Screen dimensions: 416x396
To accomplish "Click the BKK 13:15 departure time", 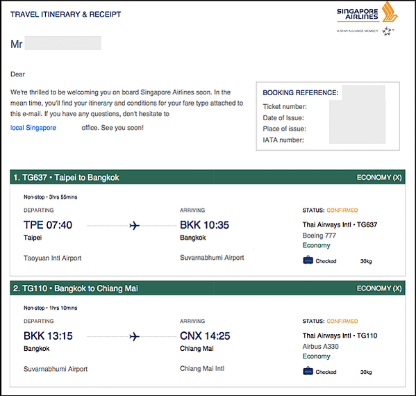I will tap(48, 336).
